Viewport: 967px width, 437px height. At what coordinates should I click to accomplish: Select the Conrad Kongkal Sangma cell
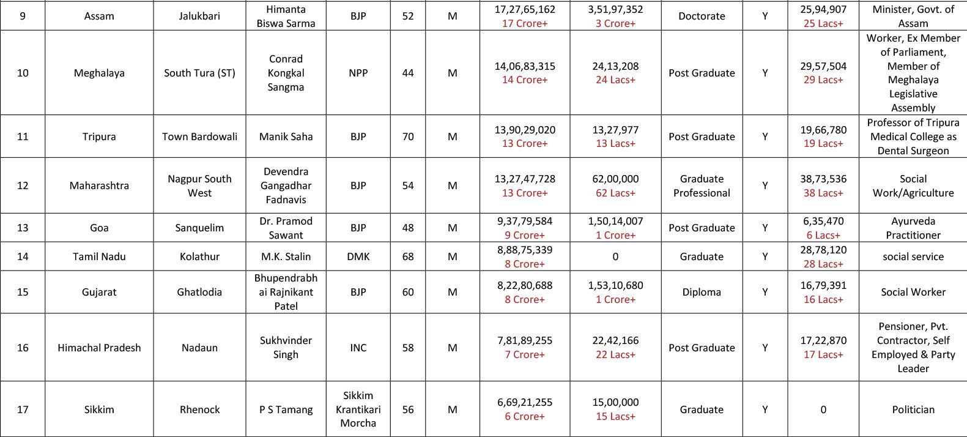click(286, 73)
